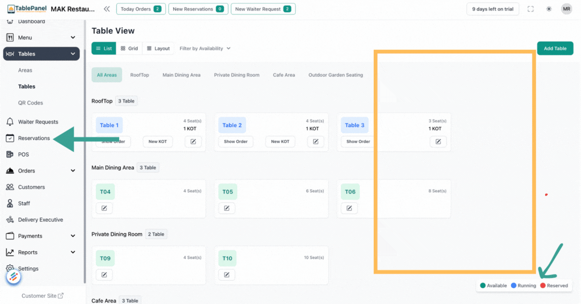Screen dimensions: 581x304
Task: Toggle dark/light theme sun icon
Action: pyautogui.click(x=549, y=9)
